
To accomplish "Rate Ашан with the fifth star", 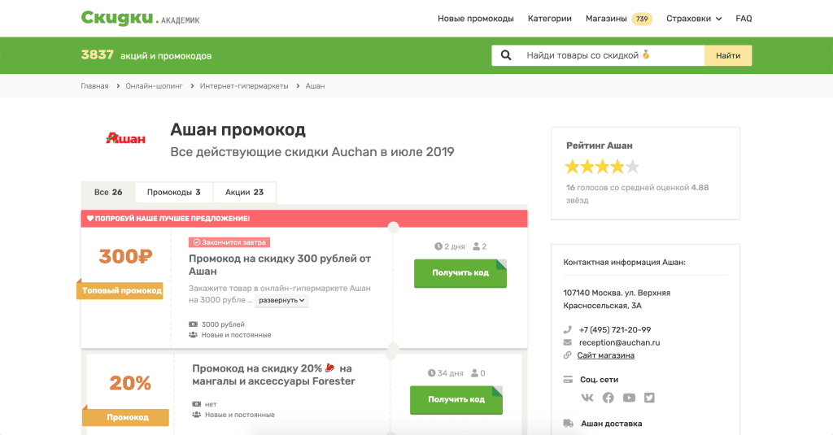I will point(632,167).
